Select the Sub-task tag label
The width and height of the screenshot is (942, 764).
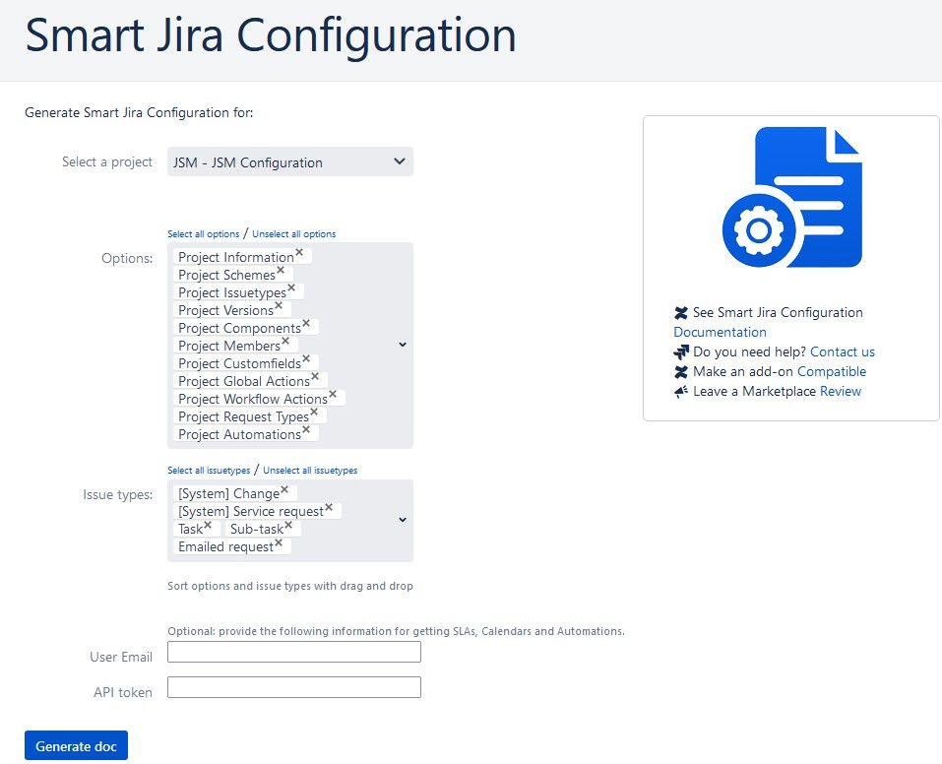(x=257, y=529)
